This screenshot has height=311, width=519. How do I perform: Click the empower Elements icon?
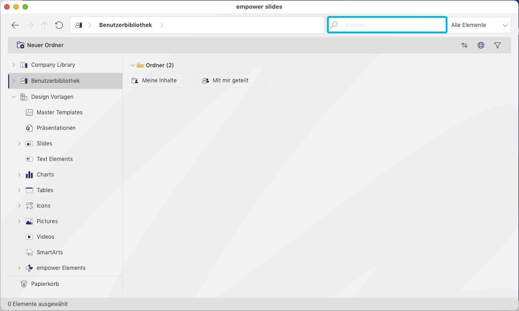pos(29,268)
